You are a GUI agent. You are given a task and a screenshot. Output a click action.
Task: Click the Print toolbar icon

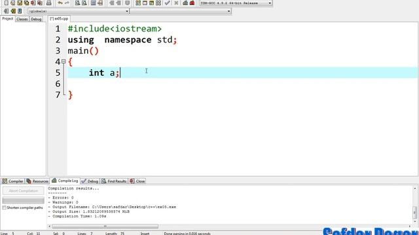48,3
